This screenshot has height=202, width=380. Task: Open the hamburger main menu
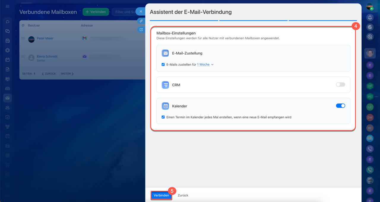tap(8, 6)
